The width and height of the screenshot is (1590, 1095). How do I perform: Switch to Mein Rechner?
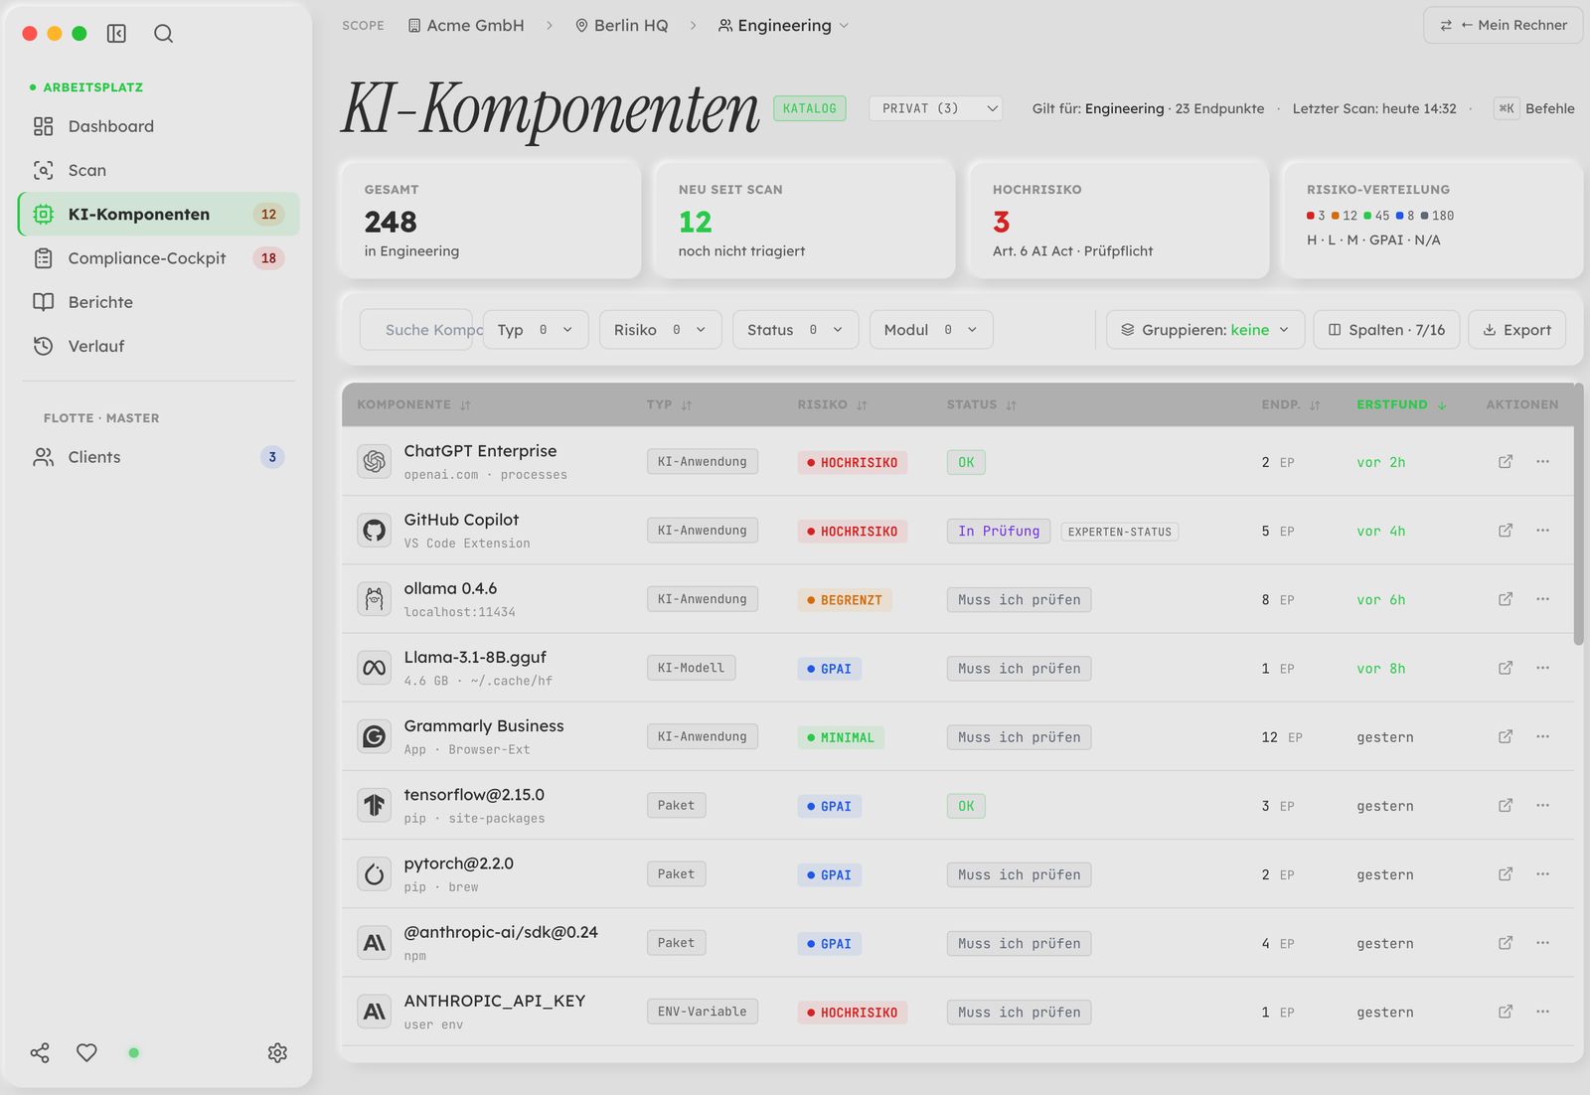tap(1504, 26)
